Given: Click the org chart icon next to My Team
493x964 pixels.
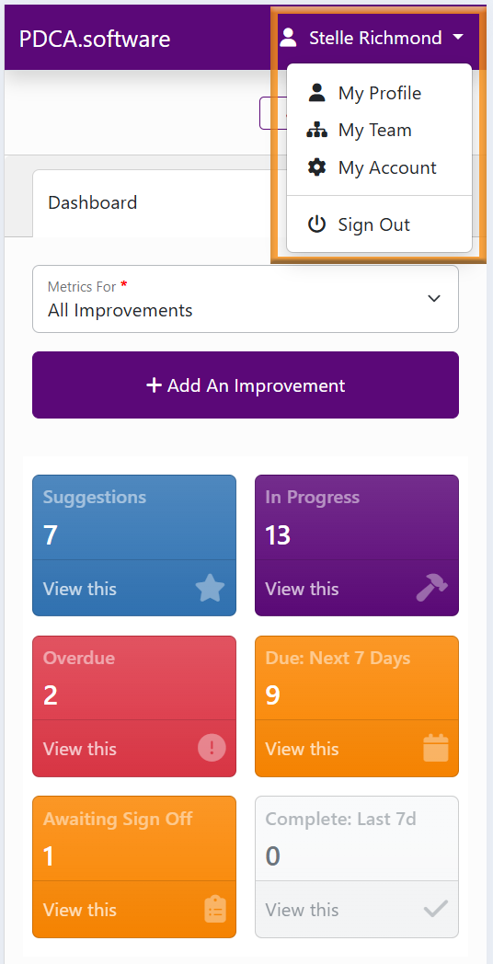Looking at the screenshot, I should 316,131.
